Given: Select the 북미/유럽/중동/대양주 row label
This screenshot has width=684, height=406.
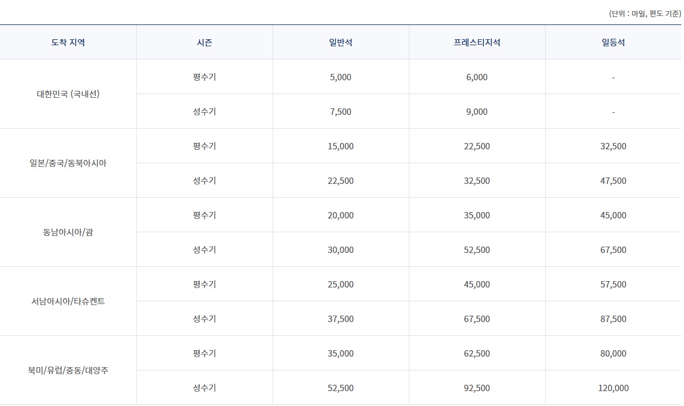Looking at the screenshot, I should pos(68,370).
